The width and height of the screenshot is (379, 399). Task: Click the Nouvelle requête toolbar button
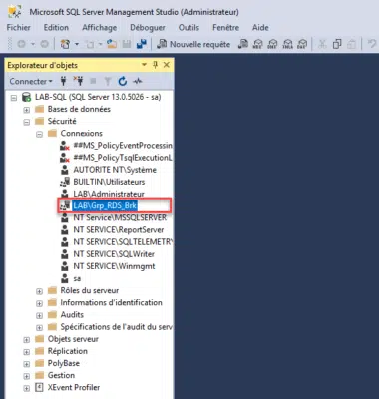click(193, 44)
